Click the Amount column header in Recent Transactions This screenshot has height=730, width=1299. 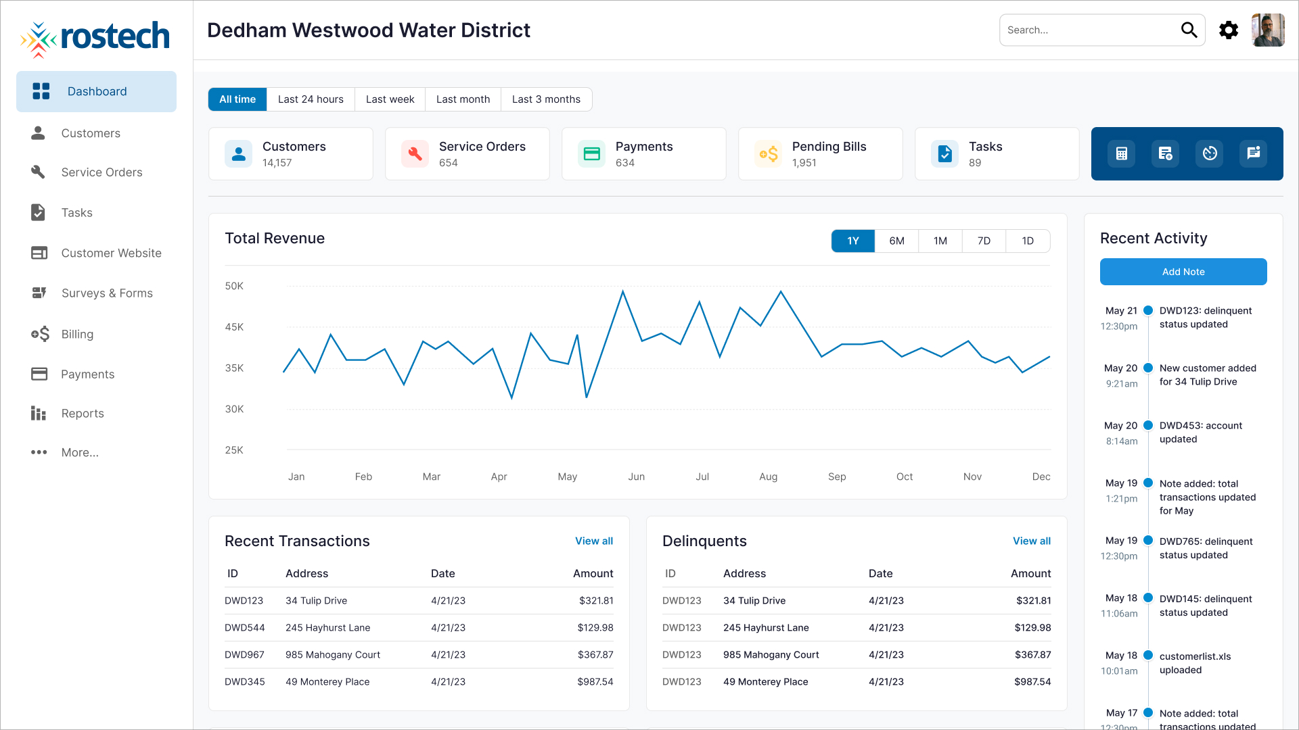tap(593, 574)
